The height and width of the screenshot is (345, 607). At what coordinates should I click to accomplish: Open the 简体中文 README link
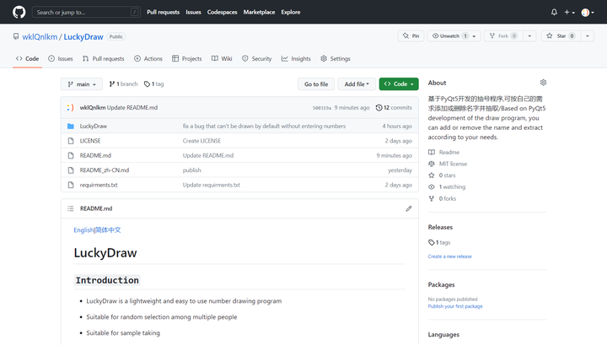[109, 229]
